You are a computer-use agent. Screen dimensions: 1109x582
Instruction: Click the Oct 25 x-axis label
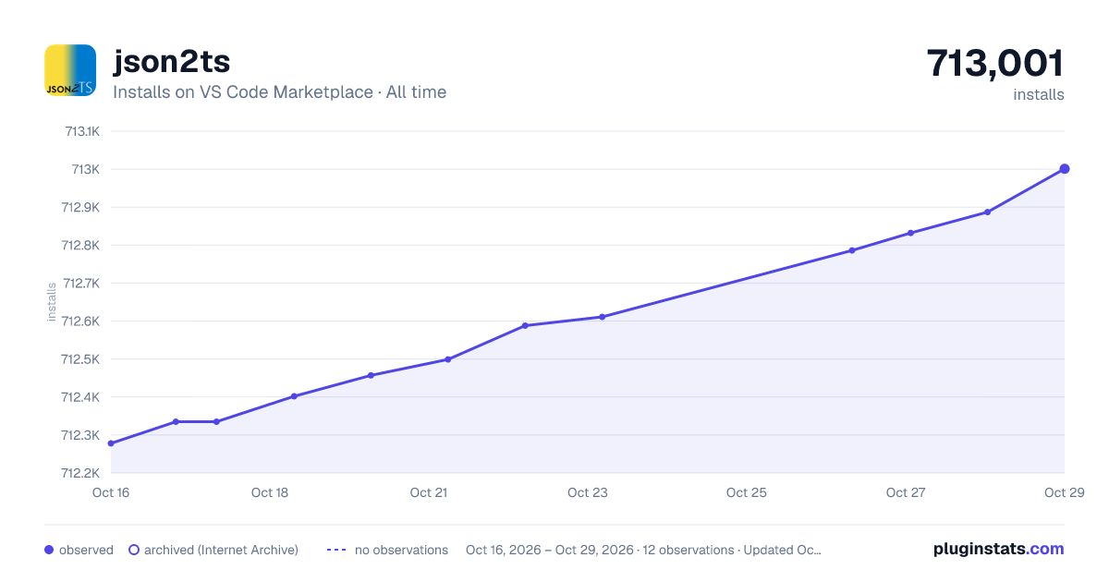point(747,492)
